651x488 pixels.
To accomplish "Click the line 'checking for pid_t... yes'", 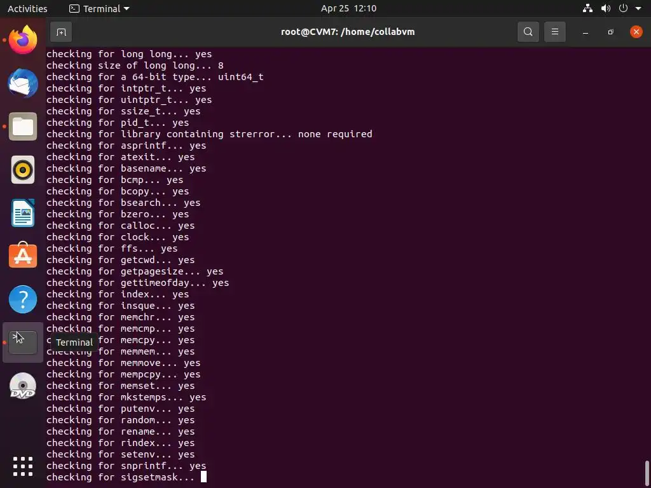I will 117,123.
